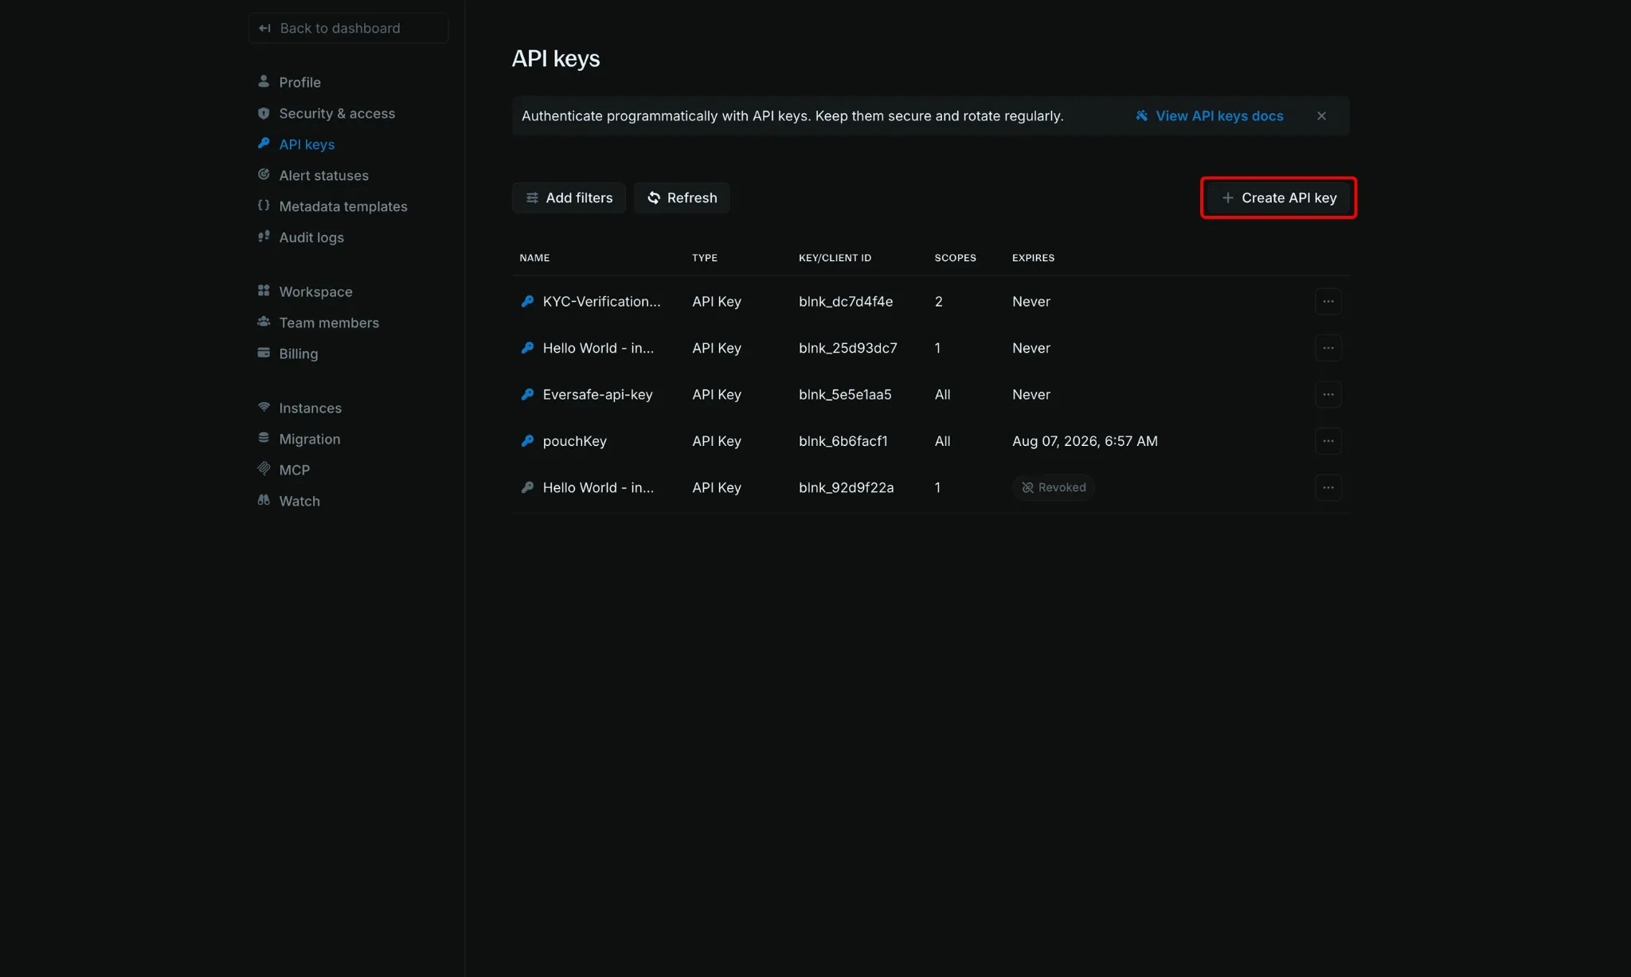The image size is (1631, 977).
Task: Select API keys in sidebar
Action: (307, 144)
